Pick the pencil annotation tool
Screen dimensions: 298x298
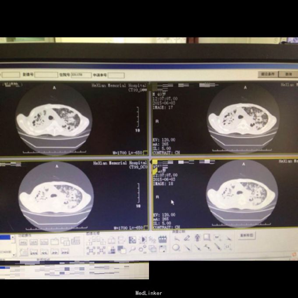187,238
